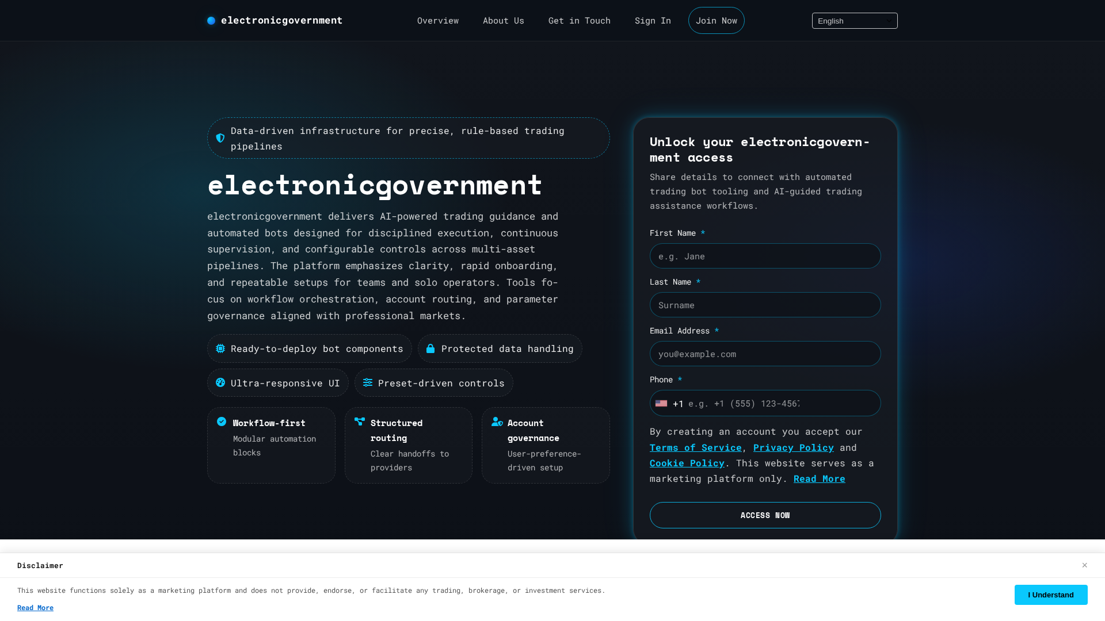Click the Disclaimer heading text
Screen dimensions: 1105x621
click(x=40, y=565)
